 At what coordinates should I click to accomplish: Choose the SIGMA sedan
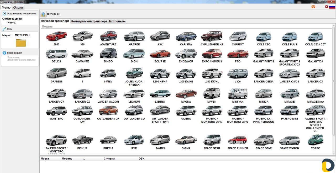[x=186, y=140]
